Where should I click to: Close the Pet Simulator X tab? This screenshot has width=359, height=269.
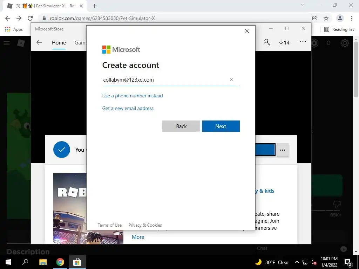click(81, 6)
